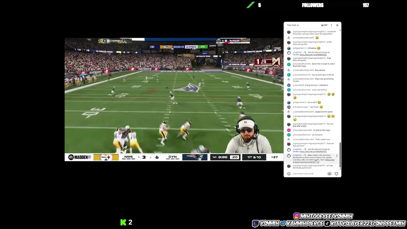The height and width of the screenshot is (229, 407).
Task: Click travisbradford avatar beside 'no more Kim'
Action: point(289,135)
